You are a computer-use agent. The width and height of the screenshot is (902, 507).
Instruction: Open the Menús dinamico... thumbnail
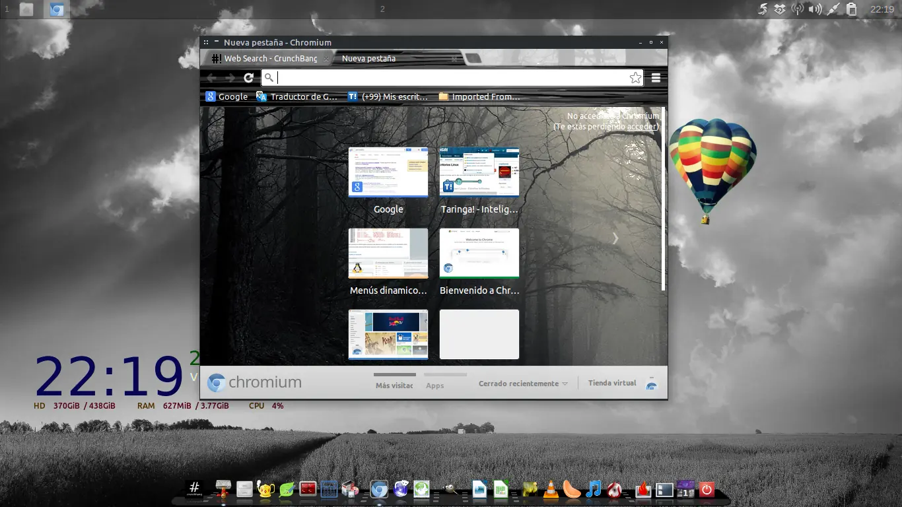pos(388,253)
